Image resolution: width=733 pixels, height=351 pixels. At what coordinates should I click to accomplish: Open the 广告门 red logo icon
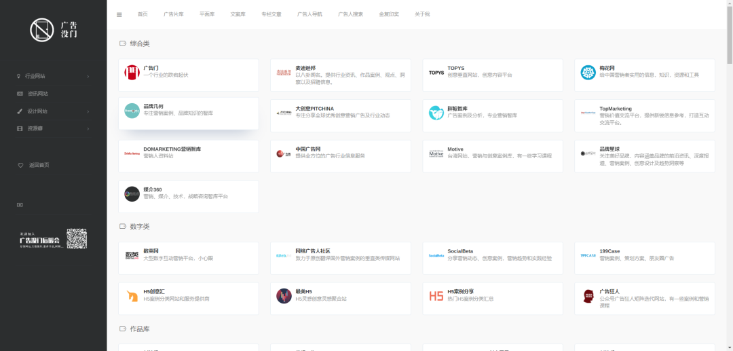click(132, 73)
